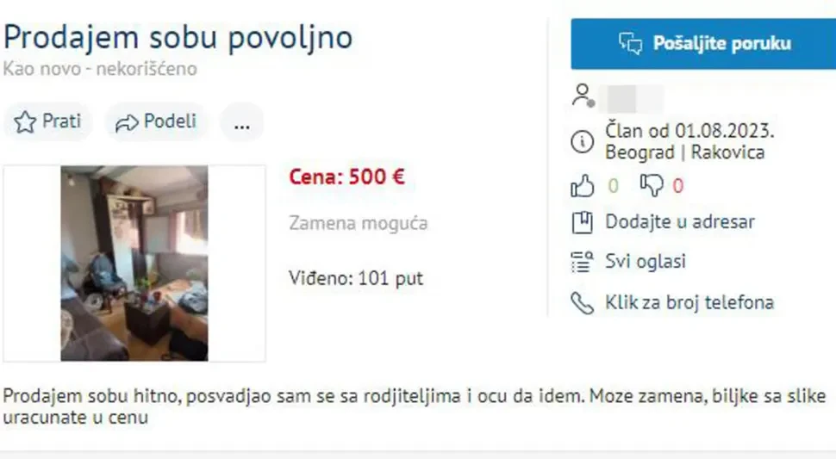836x459 pixels.
Task: Click the thumbs up rating icon
Action: click(x=583, y=186)
